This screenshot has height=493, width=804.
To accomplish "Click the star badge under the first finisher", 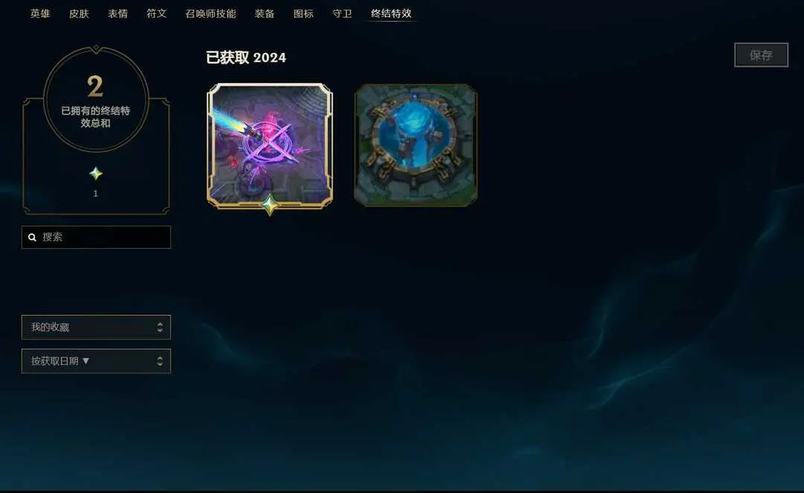I will tap(270, 206).
